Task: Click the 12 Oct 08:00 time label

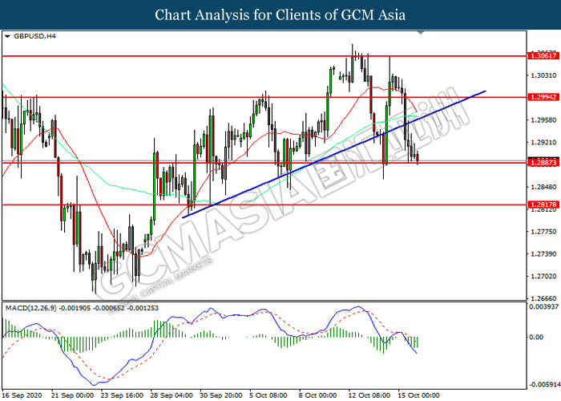Action: (x=369, y=395)
